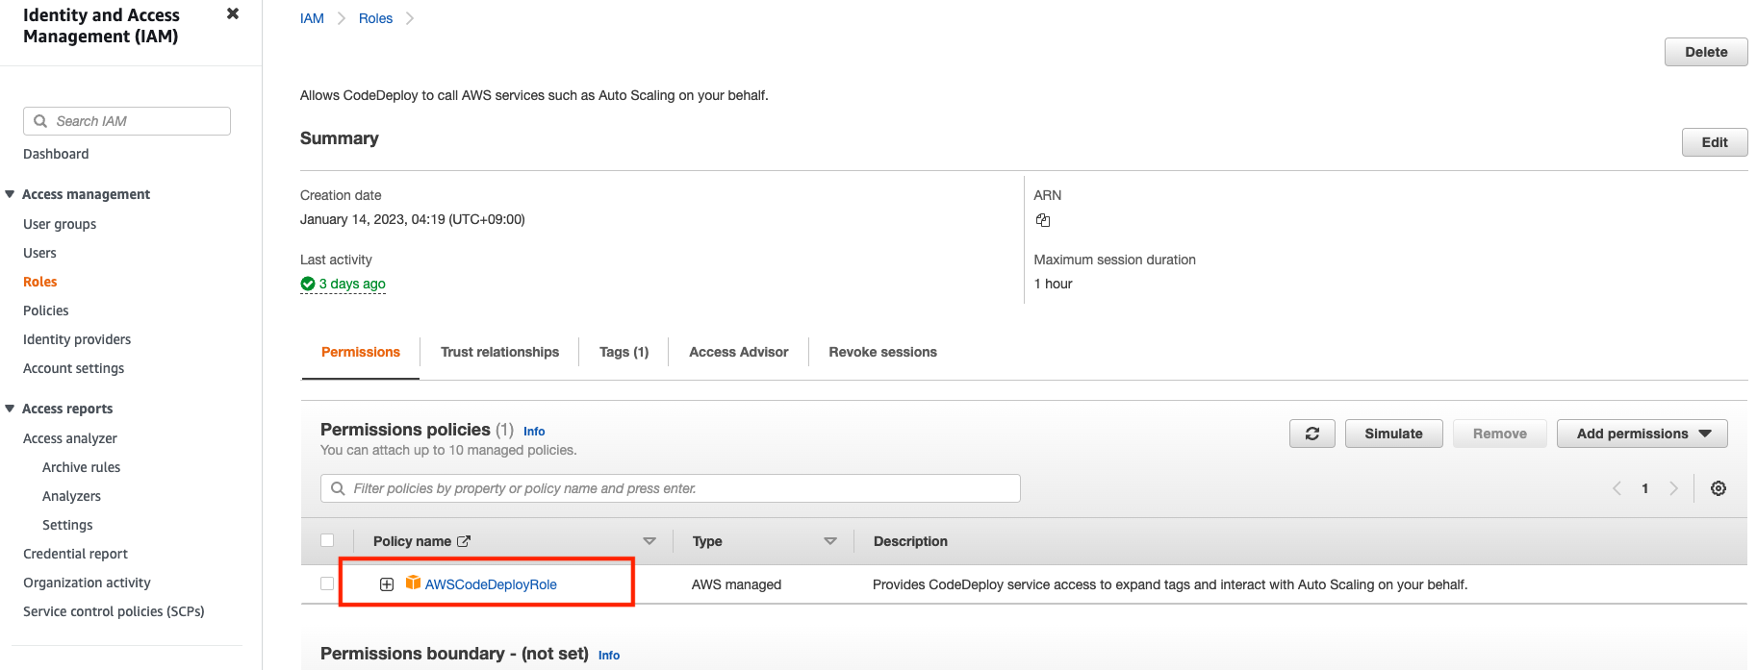Open Archive rules in sidebar
Screen dimensions: 1757x670
click(x=81, y=467)
